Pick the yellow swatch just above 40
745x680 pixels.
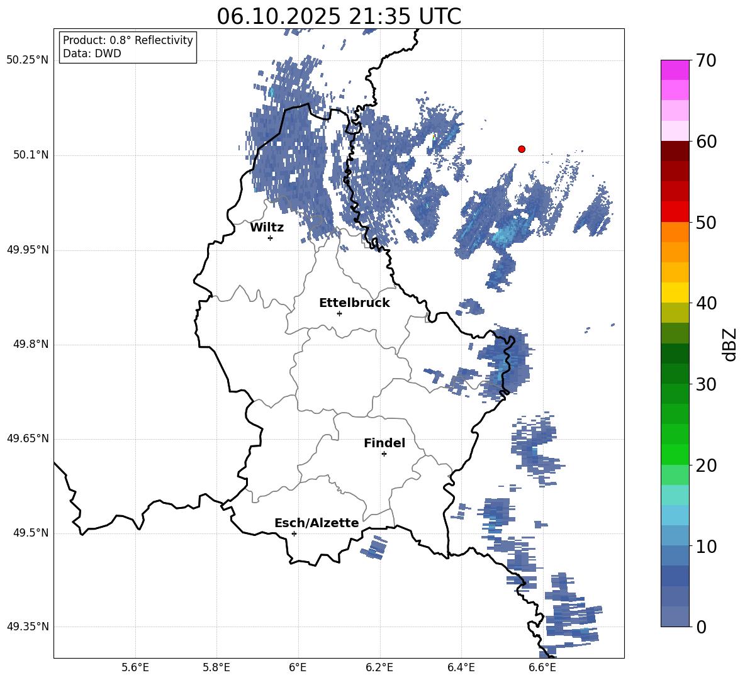click(675, 293)
